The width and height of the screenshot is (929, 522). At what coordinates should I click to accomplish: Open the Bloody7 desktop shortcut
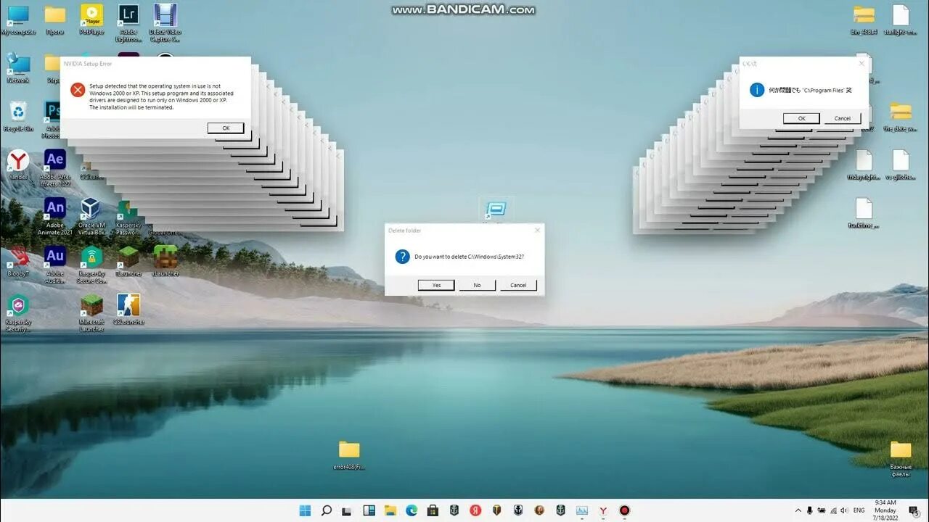pyautogui.click(x=18, y=261)
